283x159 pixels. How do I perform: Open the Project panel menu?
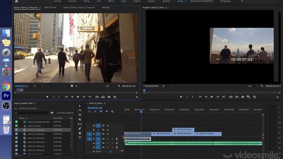click(35, 103)
